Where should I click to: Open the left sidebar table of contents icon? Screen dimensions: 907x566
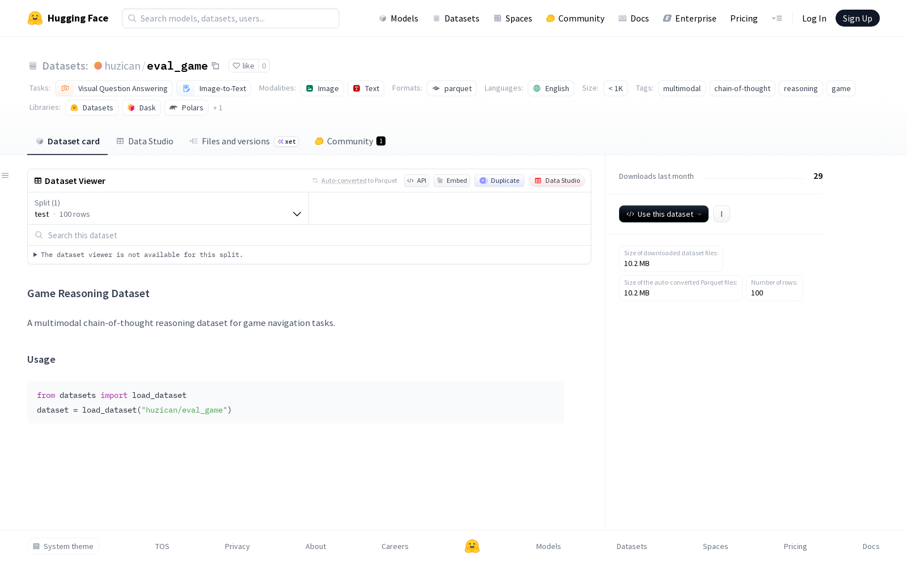(x=5, y=175)
